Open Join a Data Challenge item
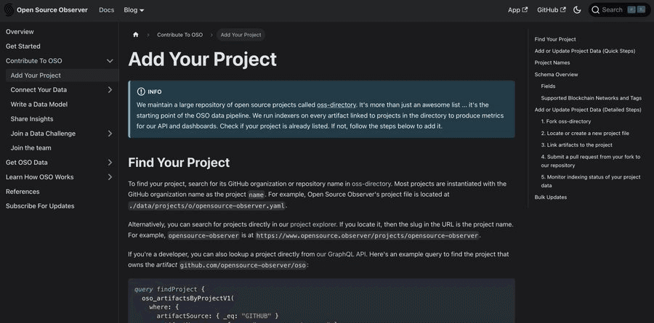The image size is (654, 323). coord(43,134)
